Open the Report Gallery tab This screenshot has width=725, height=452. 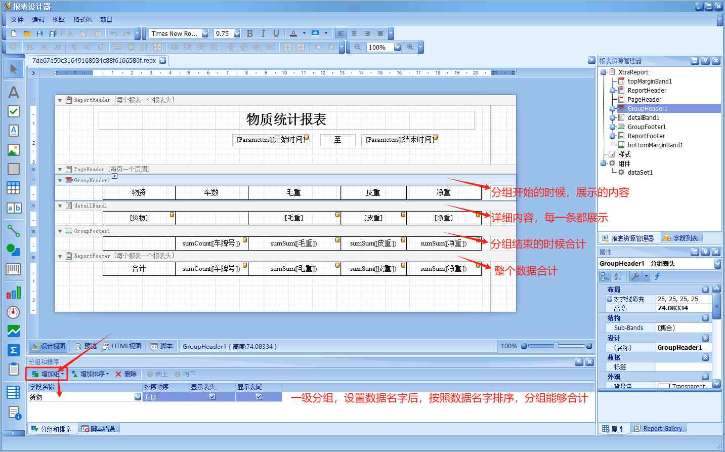click(658, 429)
